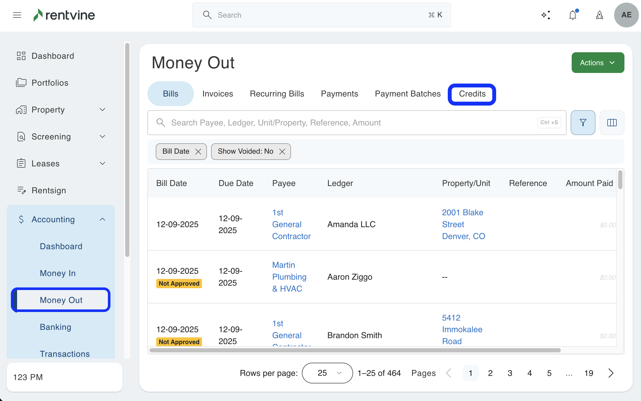Switch to the Recurring Bills tab
This screenshot has width=641, height=401.
(x=277, y=94)
